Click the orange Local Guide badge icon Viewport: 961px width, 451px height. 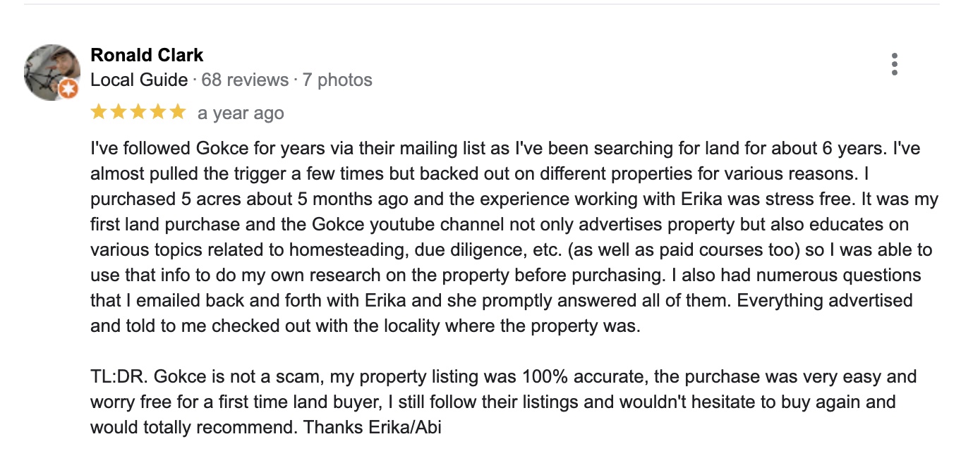click(68, 89)
